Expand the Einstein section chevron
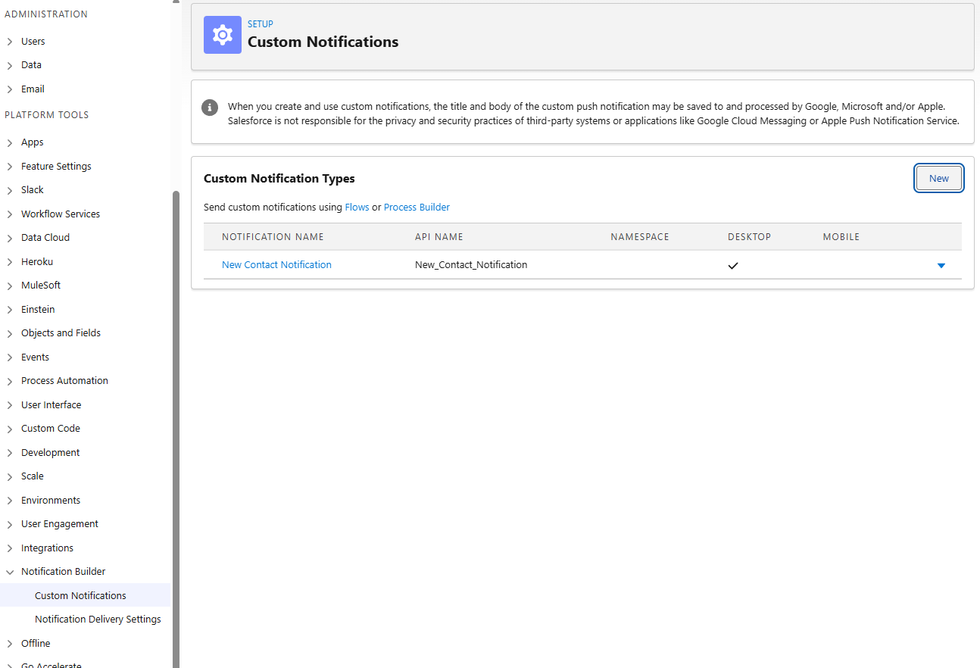Viewport: 980px width, 668px height. click(x=10, y=310)
